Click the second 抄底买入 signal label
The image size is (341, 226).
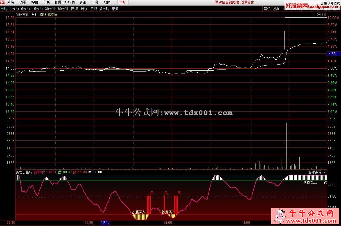coord(168,212)
